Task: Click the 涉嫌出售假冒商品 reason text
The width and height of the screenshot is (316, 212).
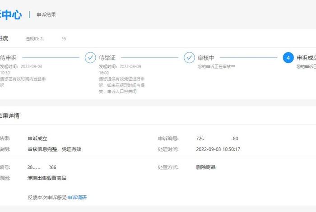Action: (x=47, y=178)
